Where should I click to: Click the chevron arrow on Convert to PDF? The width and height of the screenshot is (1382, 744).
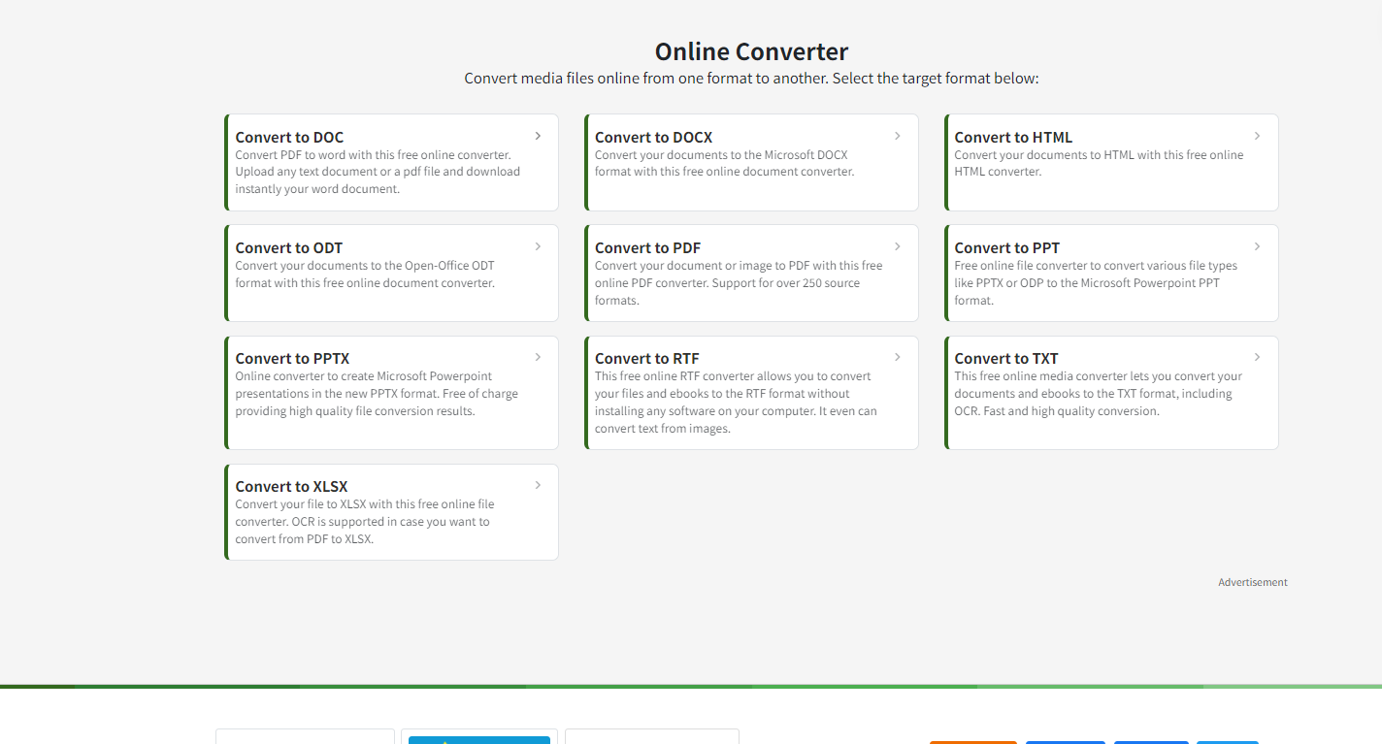898,247
